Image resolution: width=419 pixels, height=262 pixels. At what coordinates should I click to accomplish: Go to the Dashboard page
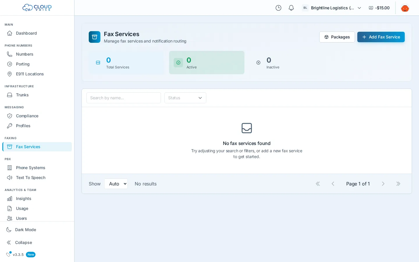point(37,33)
